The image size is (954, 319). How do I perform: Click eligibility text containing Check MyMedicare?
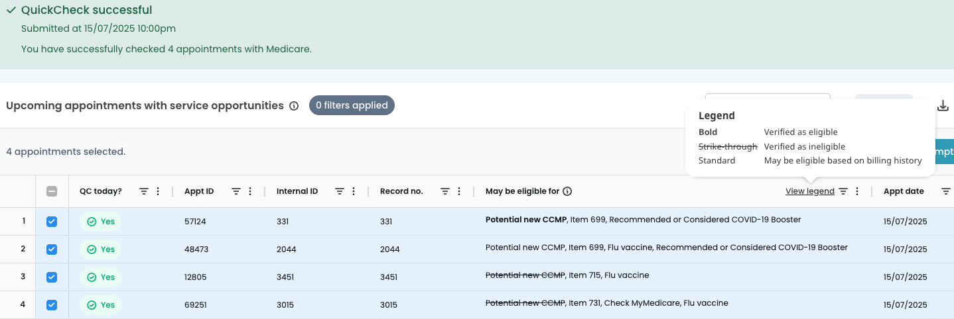(x=607, y=302)
